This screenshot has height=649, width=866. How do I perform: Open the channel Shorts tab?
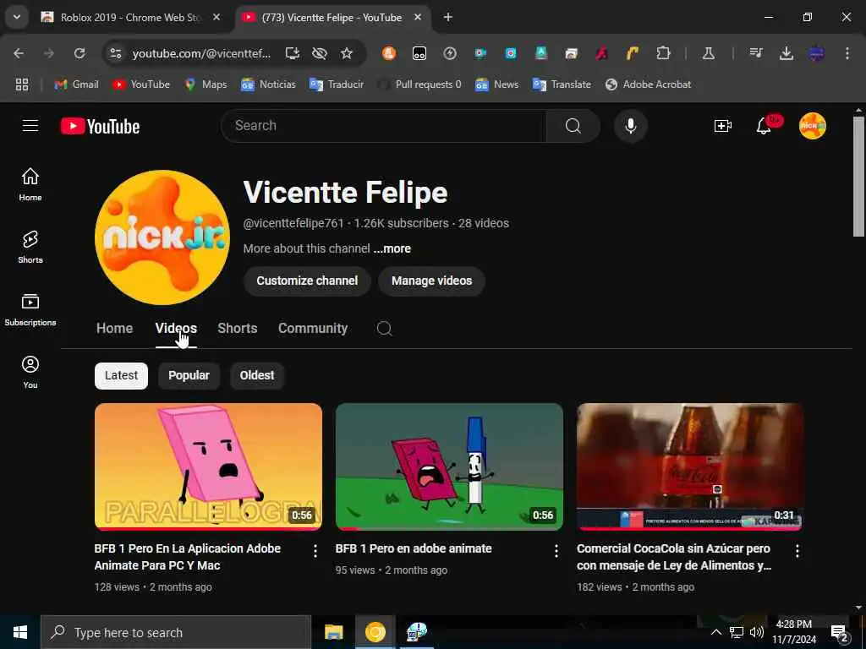pos(238,329)
